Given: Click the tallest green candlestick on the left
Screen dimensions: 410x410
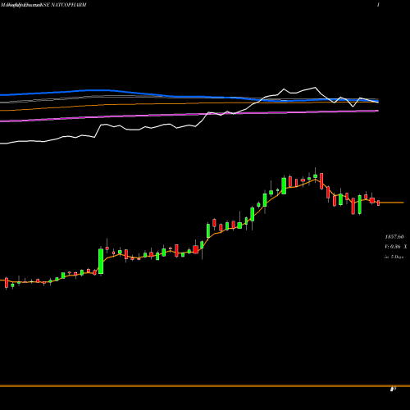Looking at the screenshot, I should tap(101, 261).
